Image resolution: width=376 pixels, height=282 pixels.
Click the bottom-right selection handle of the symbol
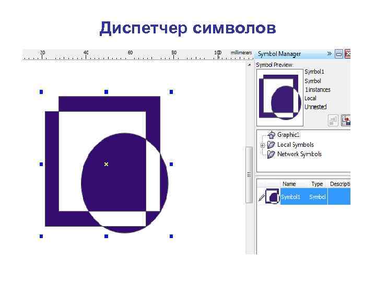pos(171,236)
